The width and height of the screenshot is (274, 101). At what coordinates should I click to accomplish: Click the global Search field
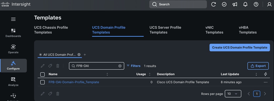(178, 4)
